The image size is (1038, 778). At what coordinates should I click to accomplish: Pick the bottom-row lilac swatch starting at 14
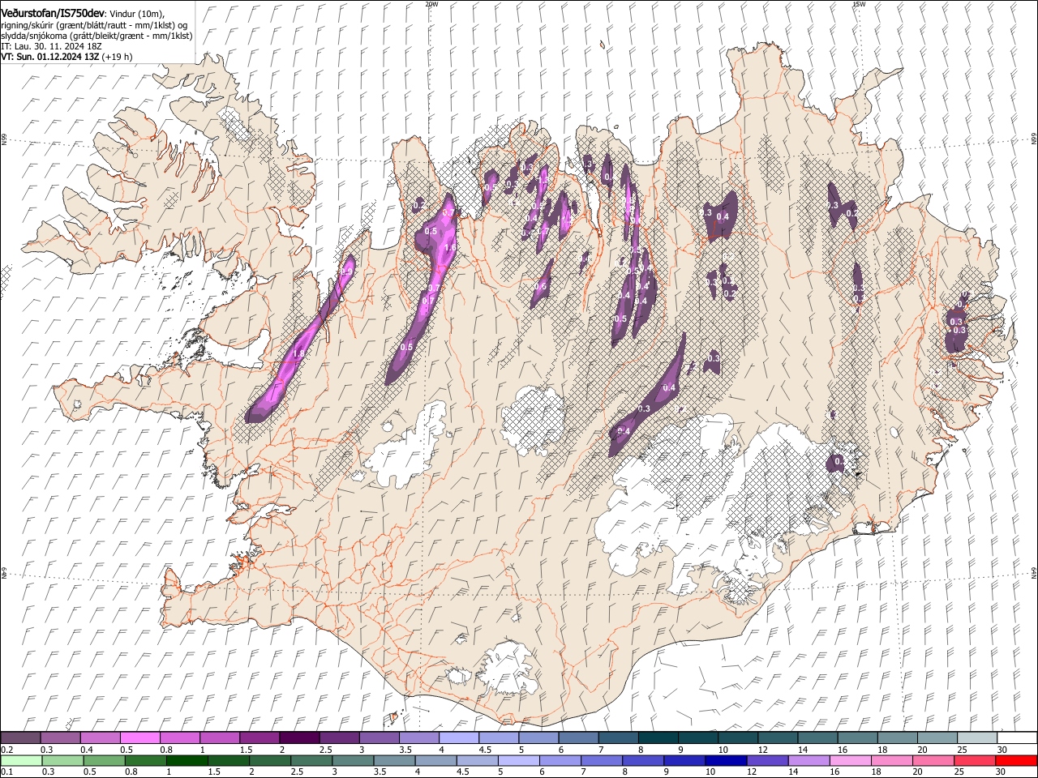coord(808,760)
